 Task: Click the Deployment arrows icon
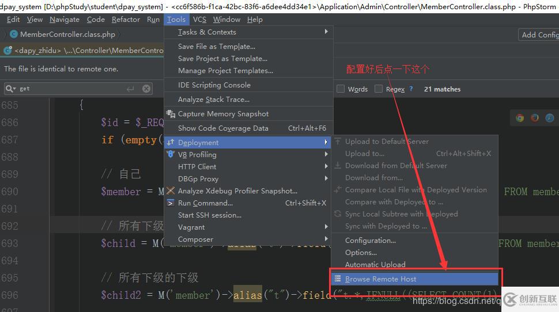point(171,142)
